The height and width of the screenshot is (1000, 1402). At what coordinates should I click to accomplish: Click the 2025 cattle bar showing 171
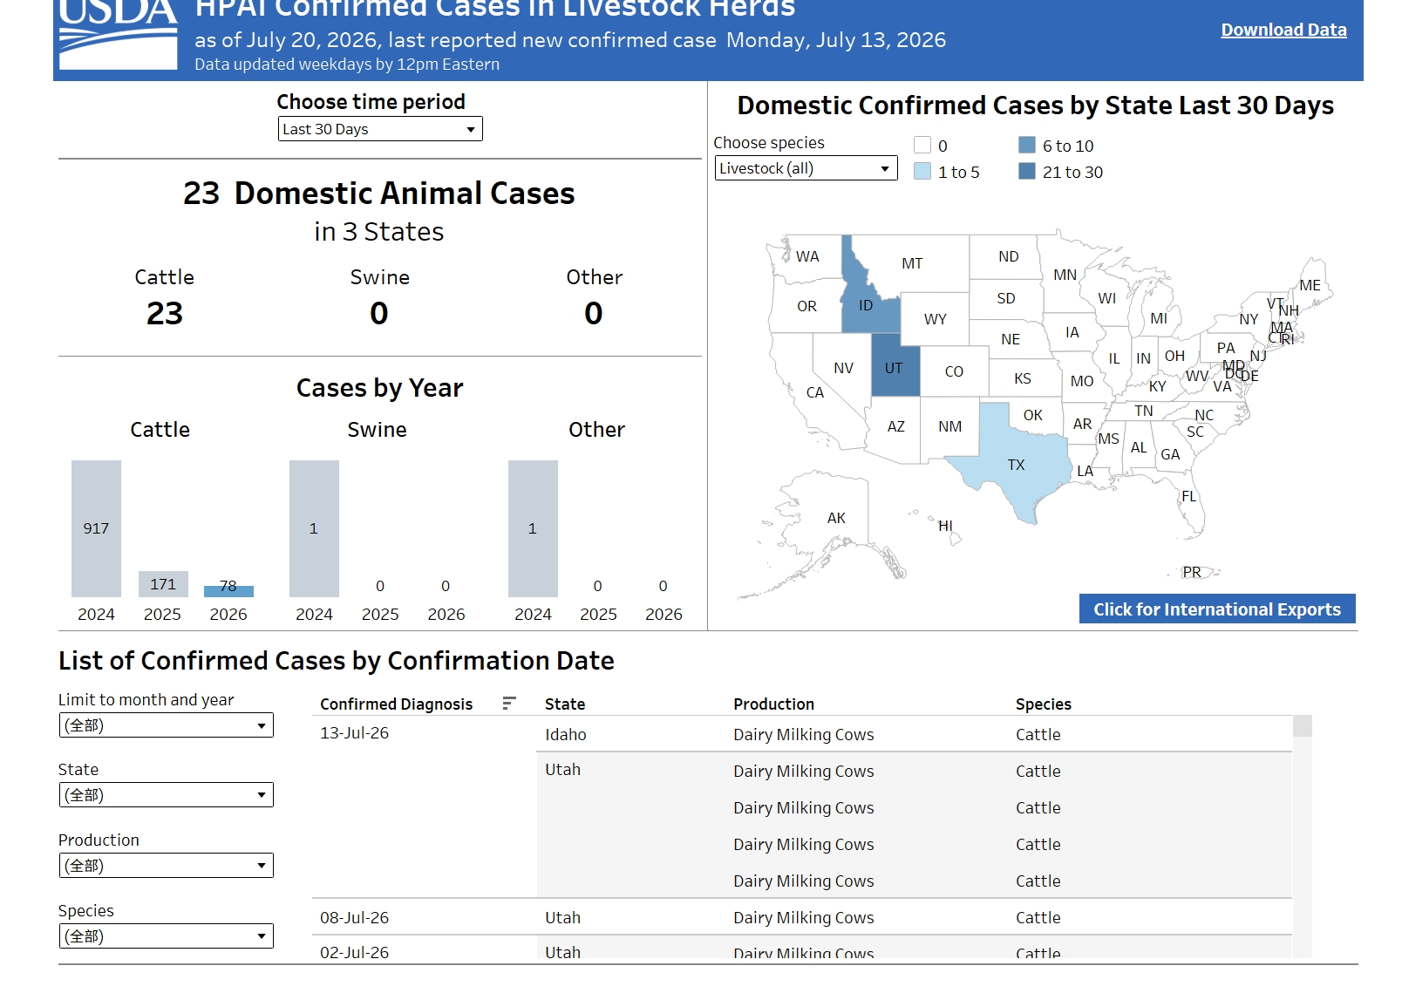[x=163, y=584]
